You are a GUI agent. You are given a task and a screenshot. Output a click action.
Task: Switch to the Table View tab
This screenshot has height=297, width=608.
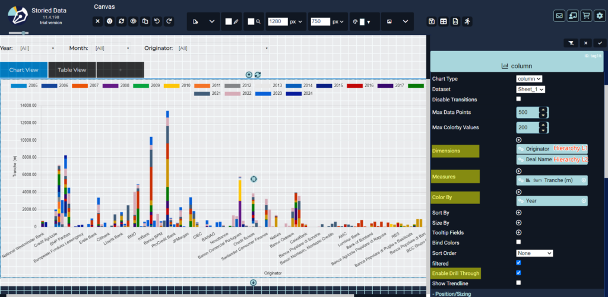tap(72, 70)
